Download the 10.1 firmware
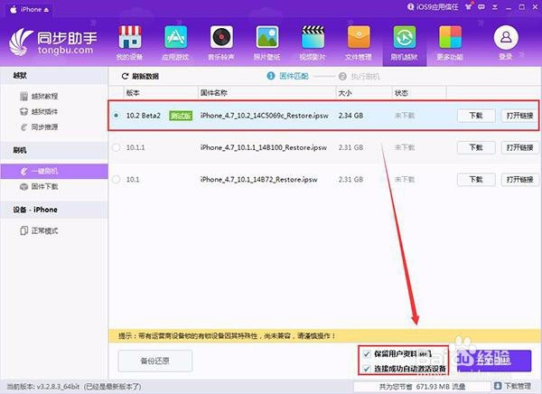Screen dimensions: 542x394 tap(476, 180)
